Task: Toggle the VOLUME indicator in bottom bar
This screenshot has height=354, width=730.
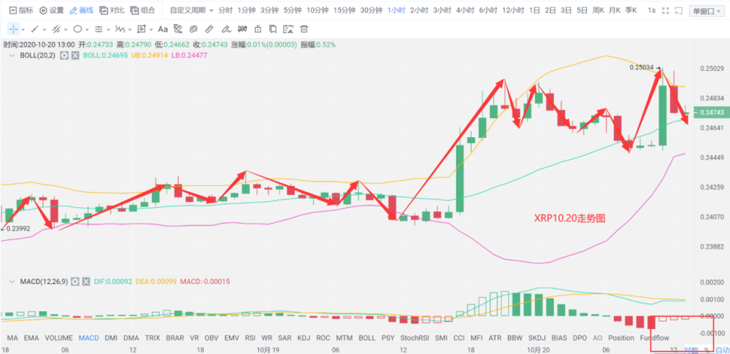Action: click(58, 338)
